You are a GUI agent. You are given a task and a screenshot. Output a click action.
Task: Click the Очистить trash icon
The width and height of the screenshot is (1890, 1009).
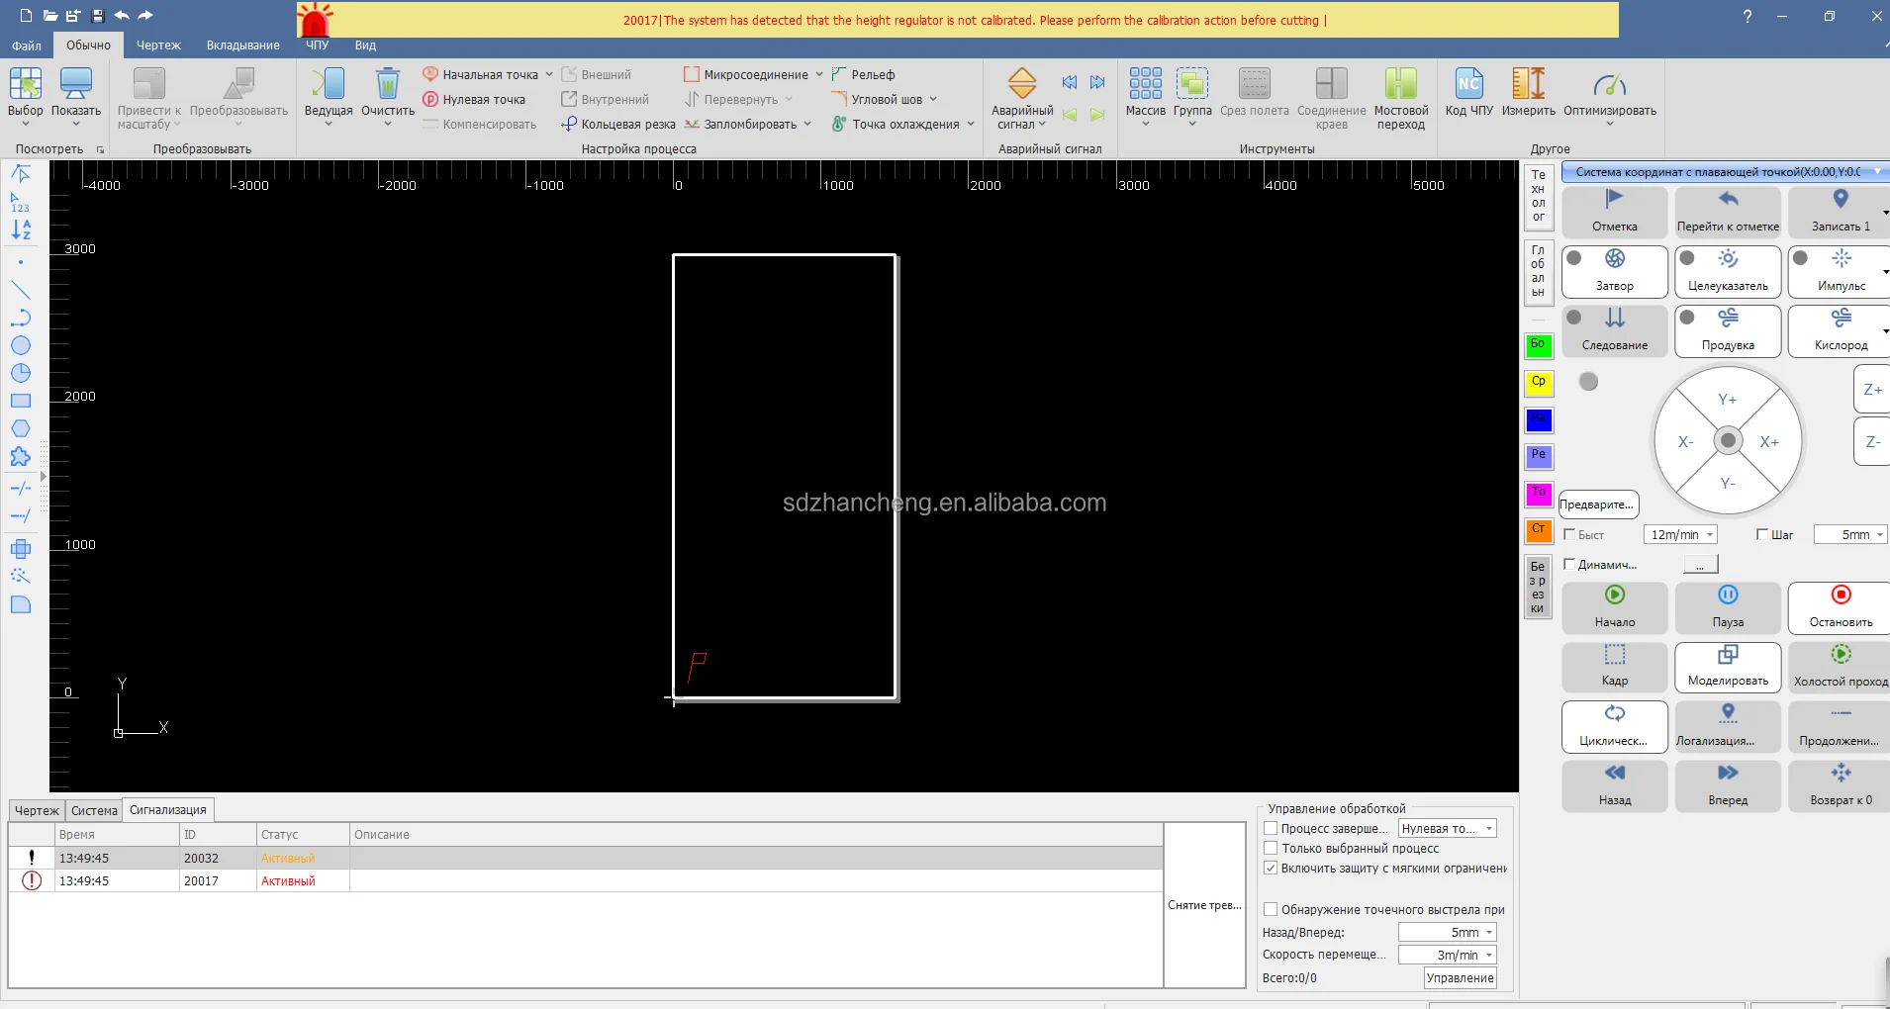pyautogui.click(x=388, y=86)
